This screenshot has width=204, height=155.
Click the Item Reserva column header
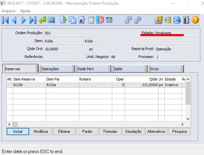[x=29, y=79]
